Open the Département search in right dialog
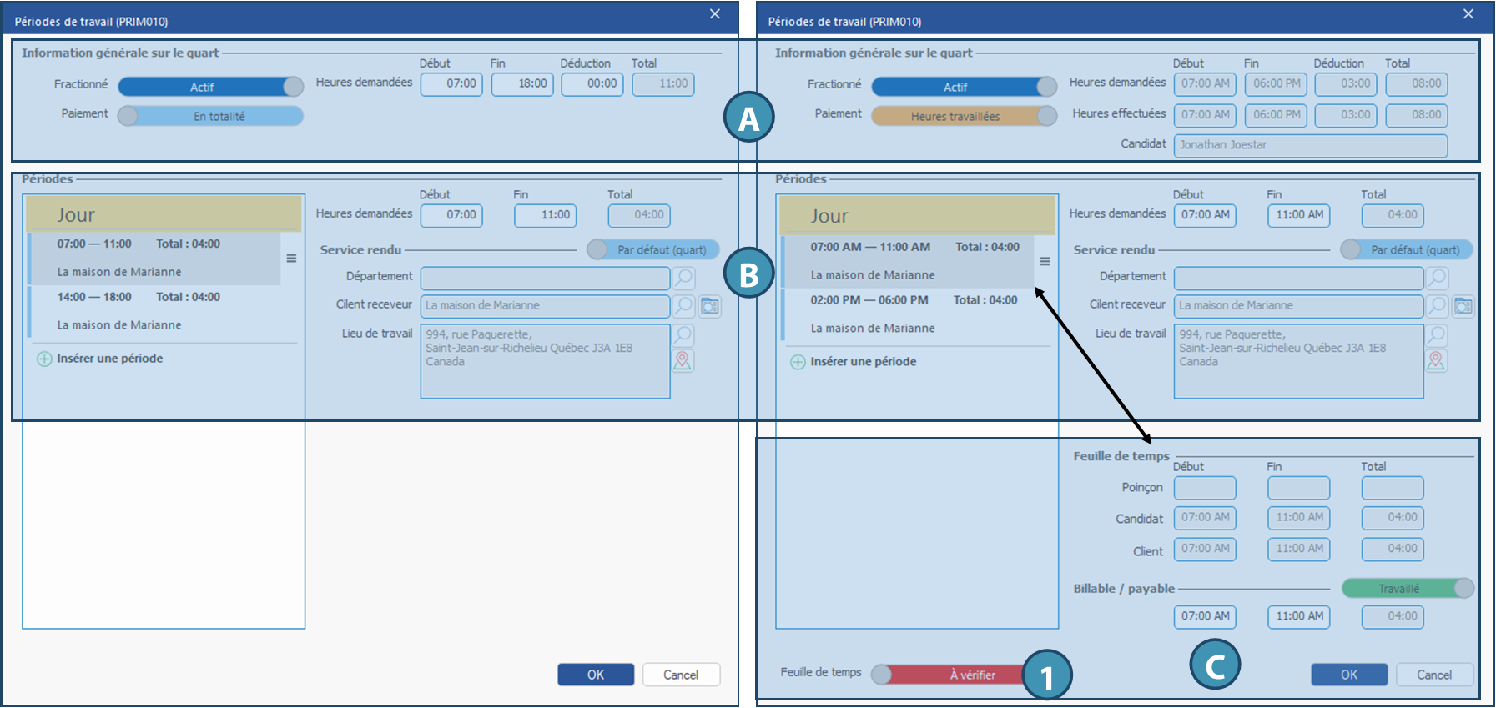Image resolution: width=1496 pixels, height=708 pixels. 1437,278
